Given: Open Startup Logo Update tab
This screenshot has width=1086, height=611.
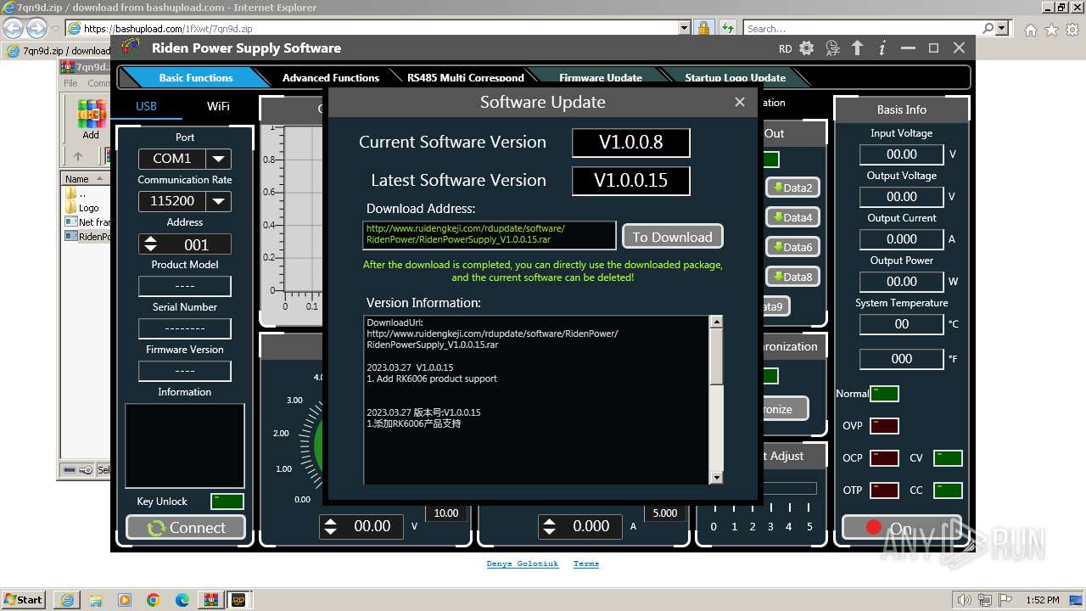Looking at the screenshot, I should 735,77.
